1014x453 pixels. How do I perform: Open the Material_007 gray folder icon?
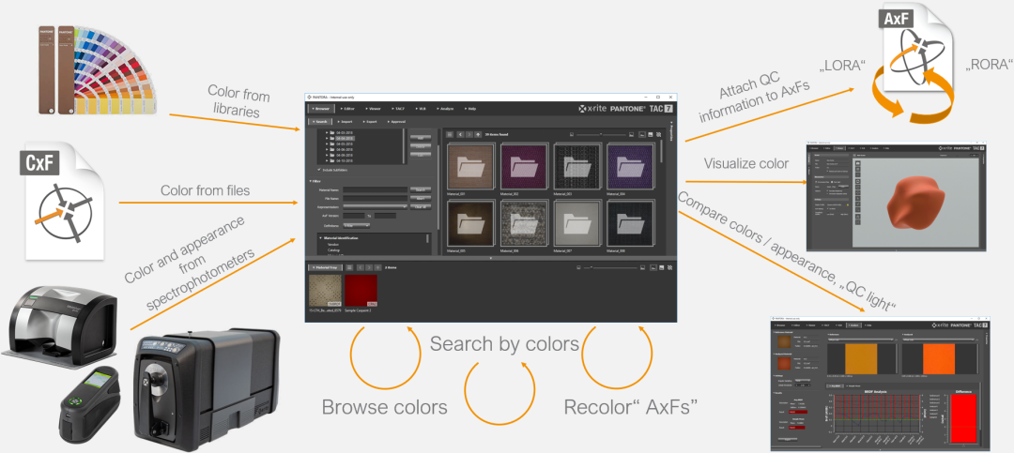coord(574,225)
